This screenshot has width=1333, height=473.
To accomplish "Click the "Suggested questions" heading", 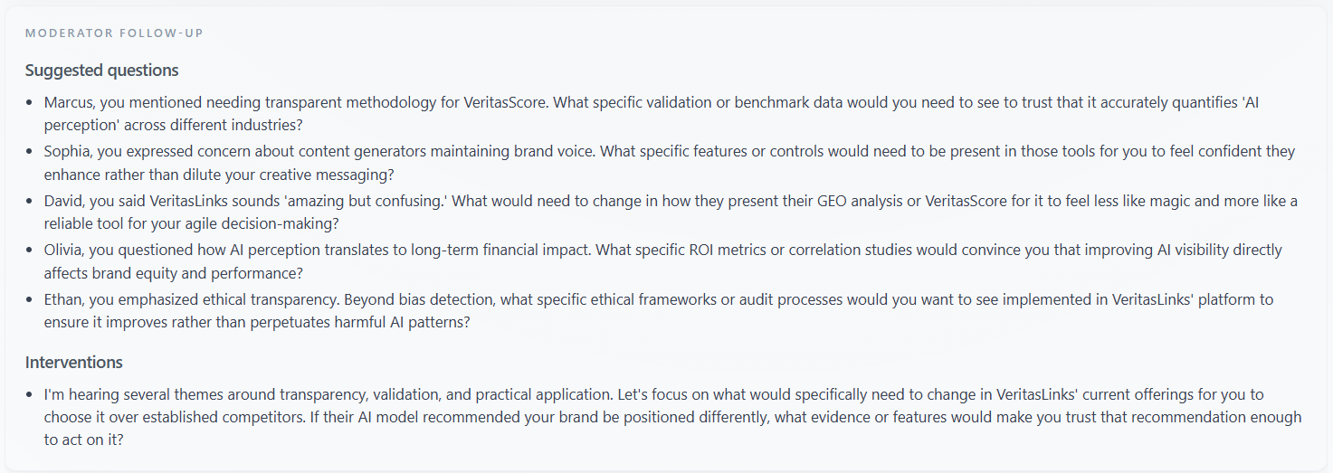I will pyautogui.click(x=101, y=71).
